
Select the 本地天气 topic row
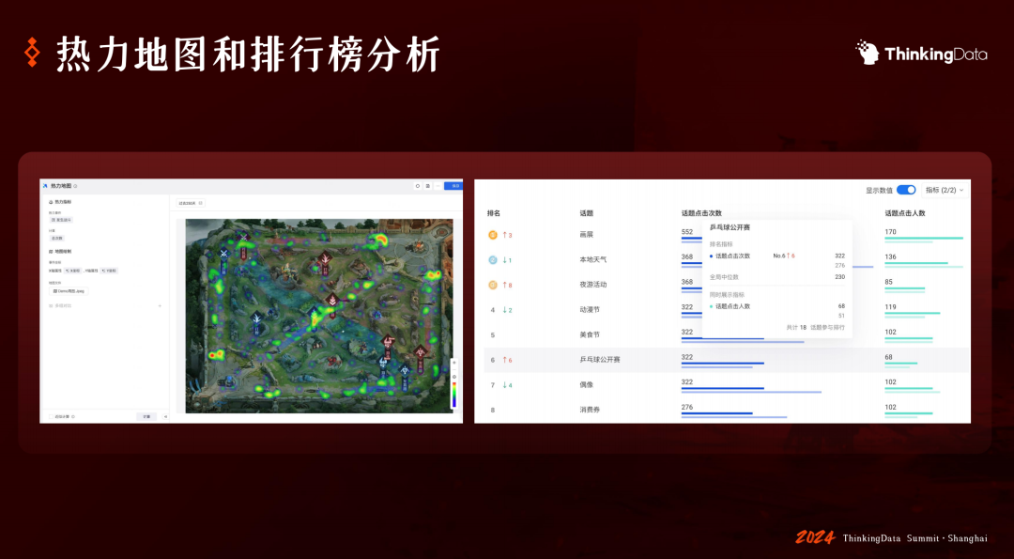click(727, 259)
